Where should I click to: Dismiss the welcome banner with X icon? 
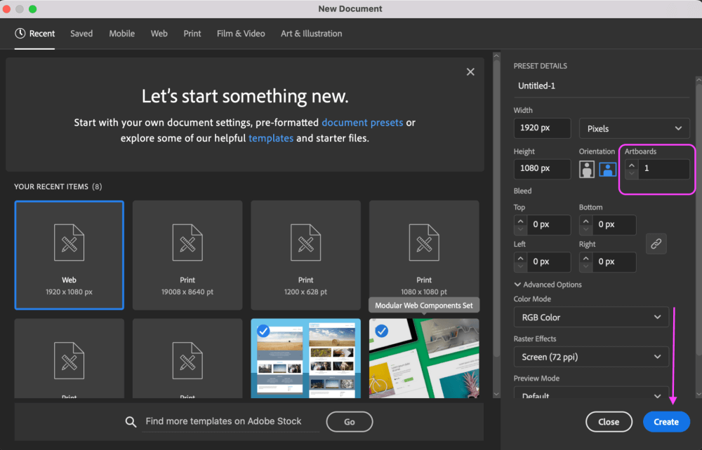pos(470,71)
